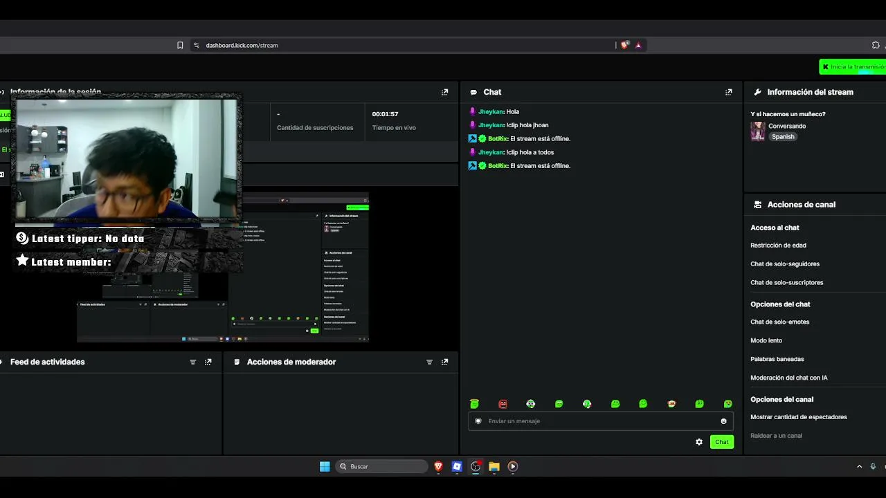Click the !clip hola jhoan message
The width and height of the screenshot is (886, 498).
click(x=527, y=125)
